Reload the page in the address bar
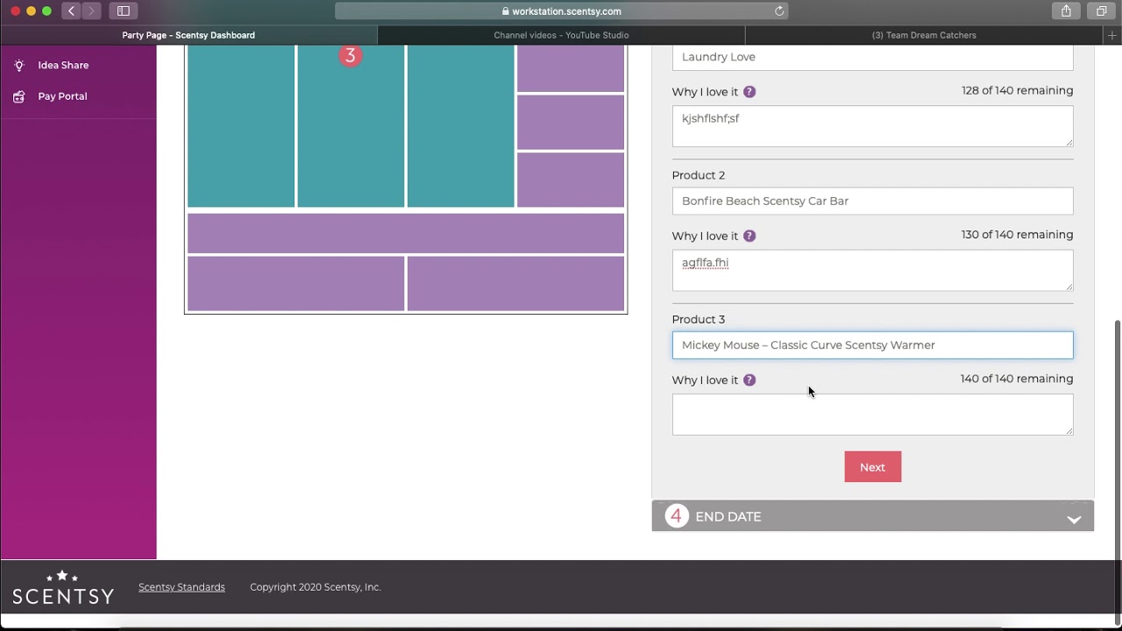1122x631 pixels. [x=779, y=11]
